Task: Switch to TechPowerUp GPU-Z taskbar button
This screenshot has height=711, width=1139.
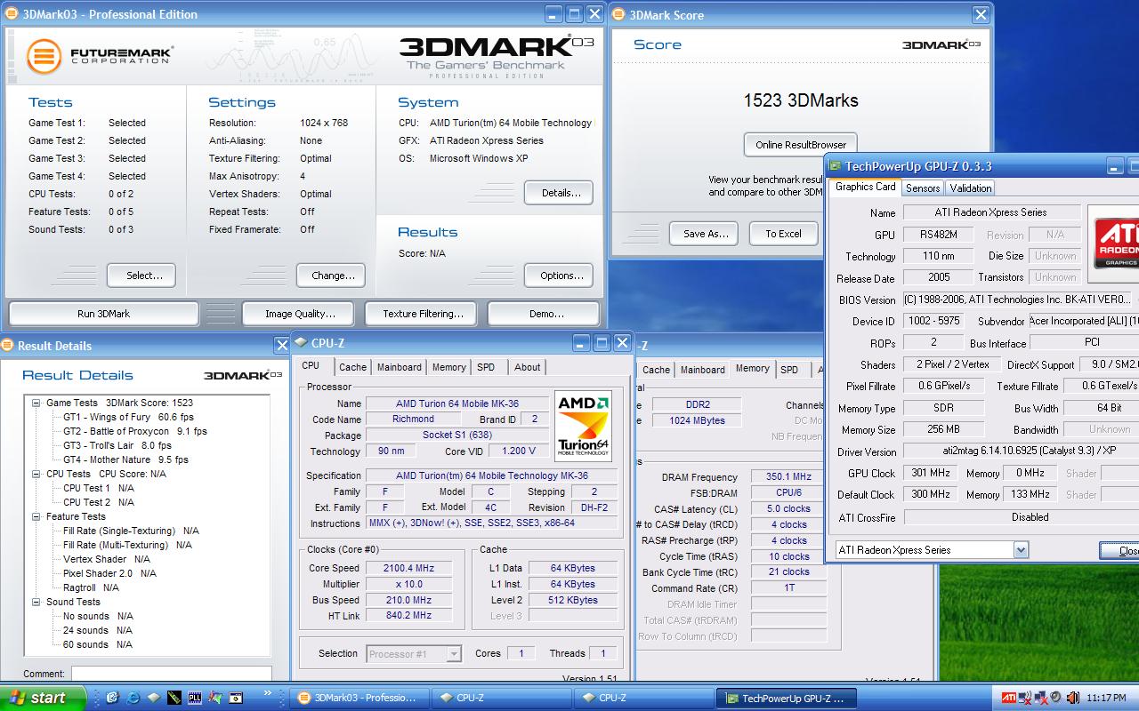Action: coord(788,699)
